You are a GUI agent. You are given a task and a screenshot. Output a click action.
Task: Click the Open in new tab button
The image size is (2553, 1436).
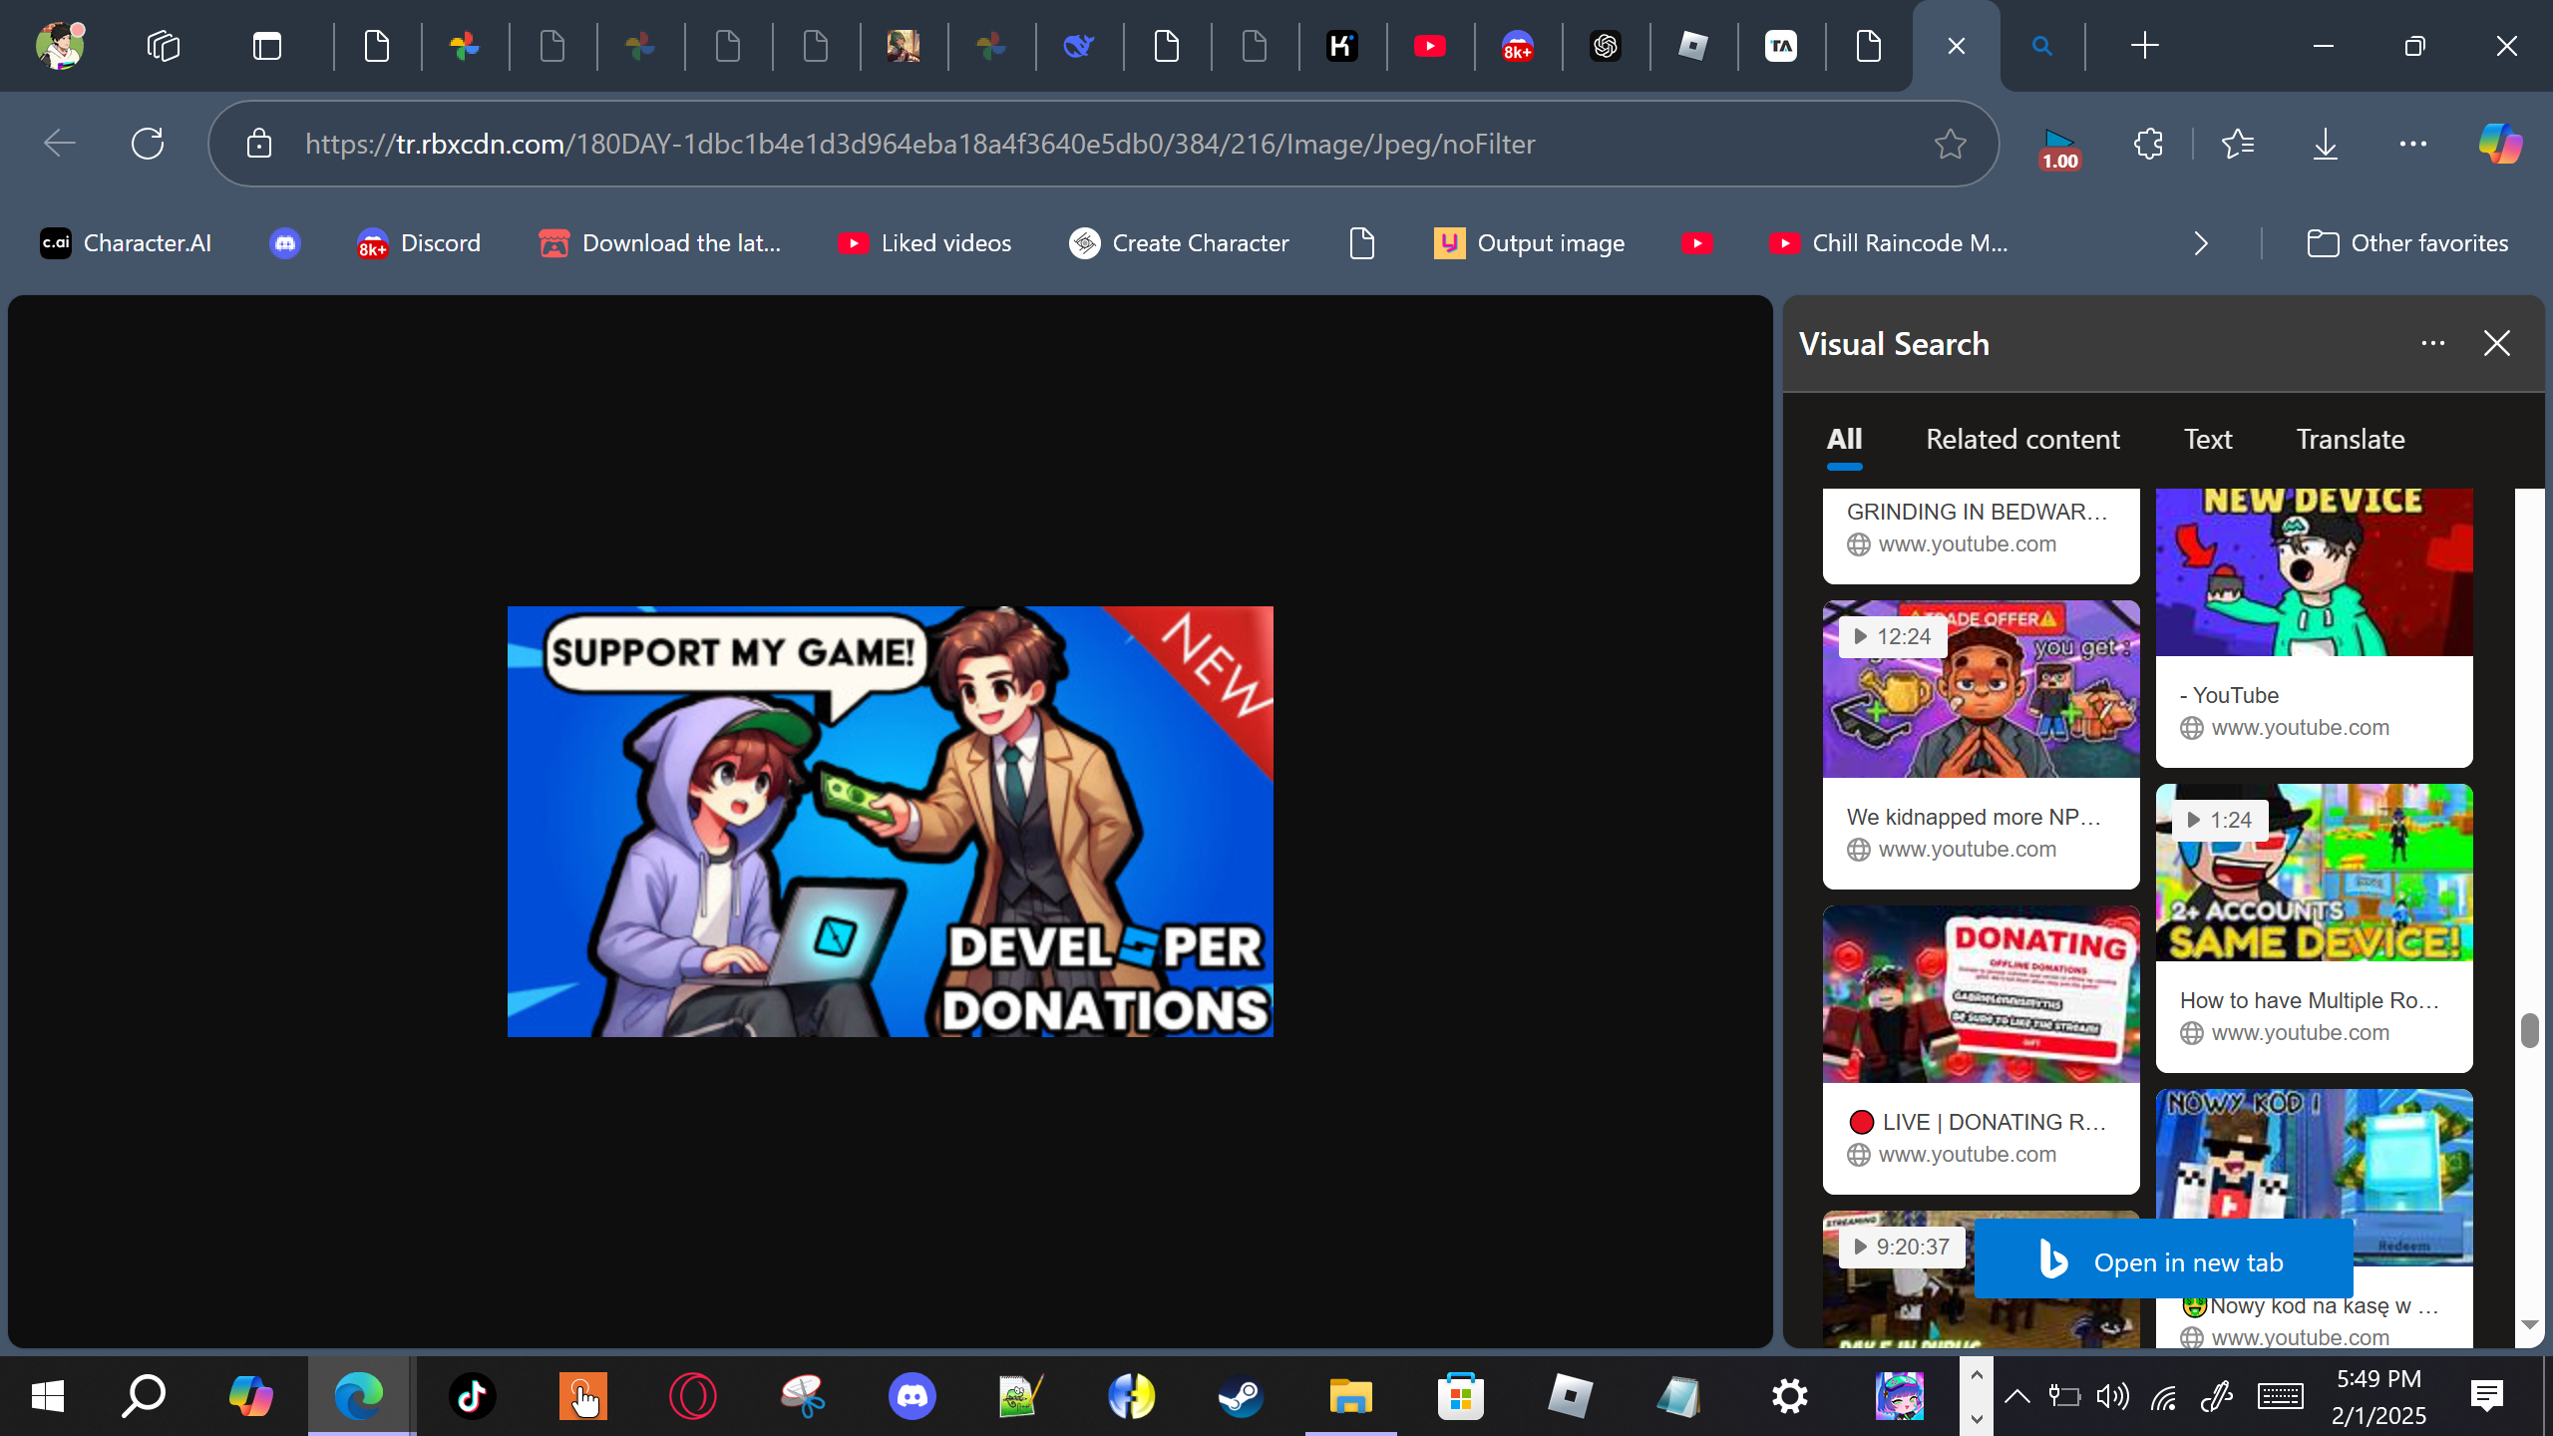point(2163,1262)
